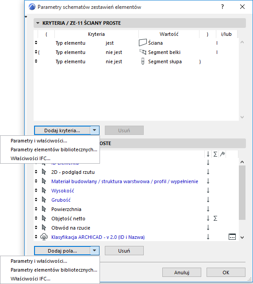Click the pointer icon beside Grubość
Viewport: 253px width, 284px height.
point(44,200)
